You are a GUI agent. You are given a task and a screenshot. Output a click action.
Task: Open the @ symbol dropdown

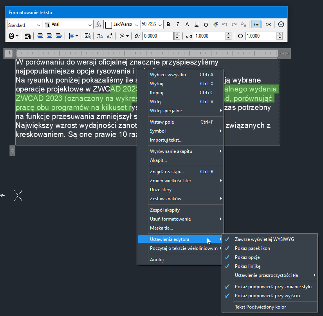pyautogui.click(x=124, y=36)
